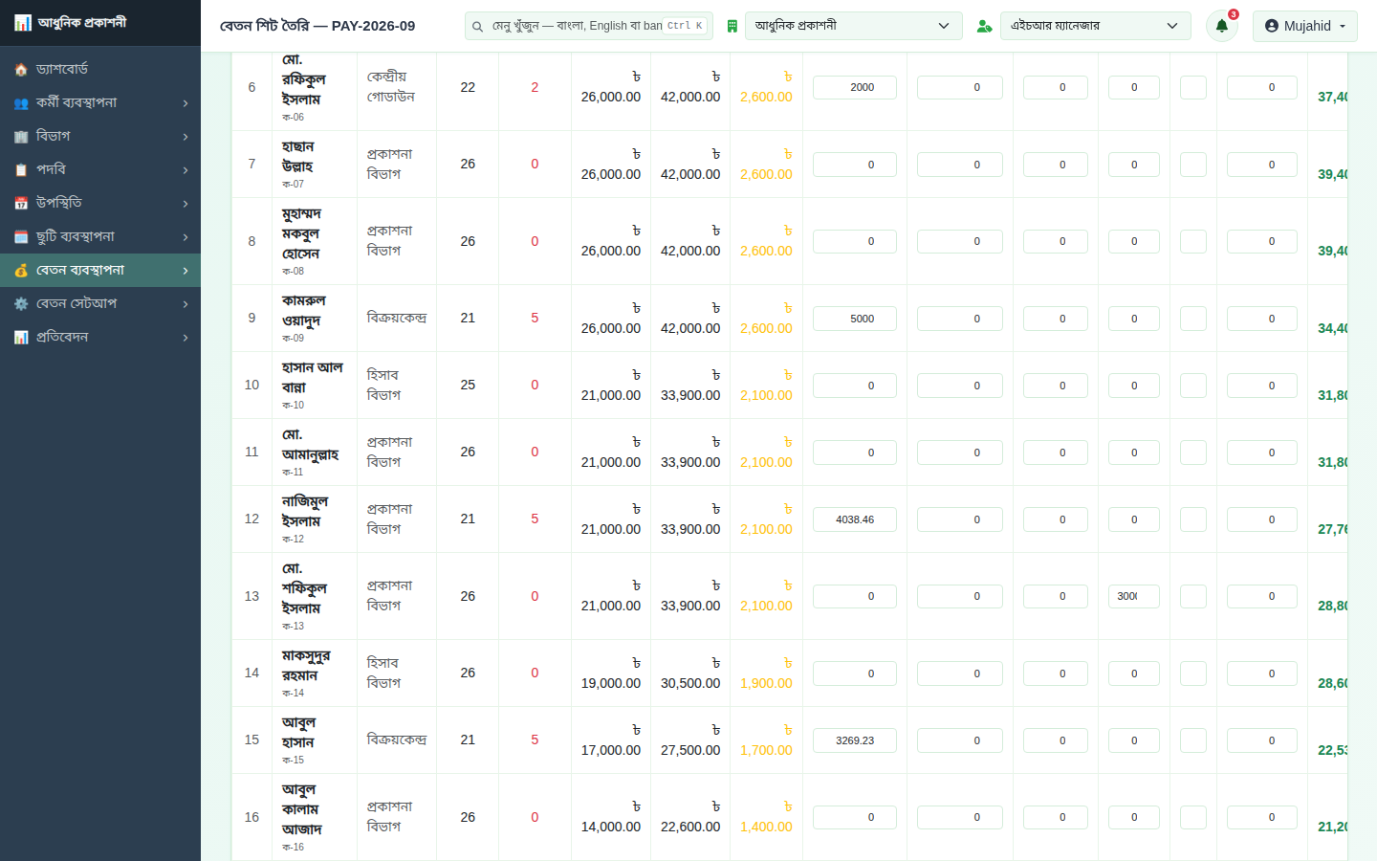
Task: Open ড্যাশবোর্ড via its home icon
Action: click(21, 70)
